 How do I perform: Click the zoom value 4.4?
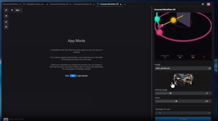click(x=207, y=101)
